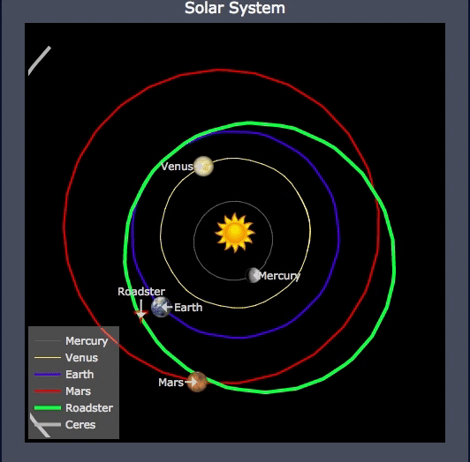Click the Venus text label near planet
Viewport: 470px width, 462px height.
coord(177,167)
